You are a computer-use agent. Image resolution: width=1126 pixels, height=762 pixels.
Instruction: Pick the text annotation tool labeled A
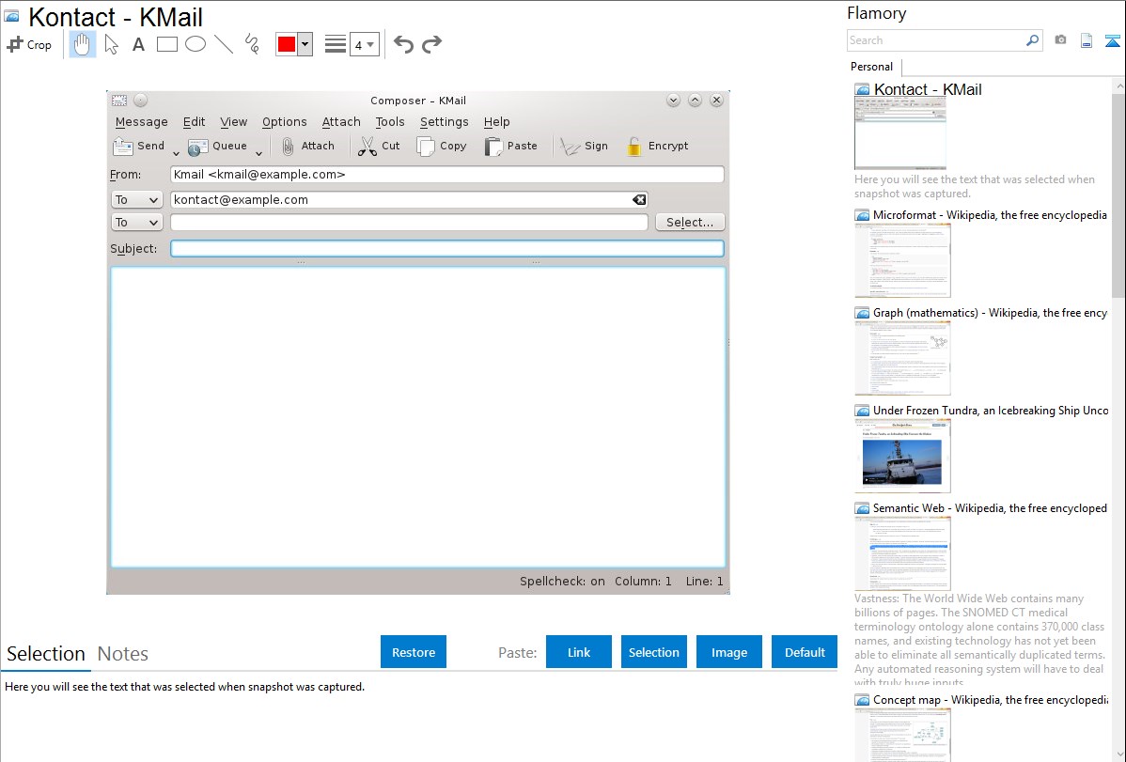pyautogui.click(x=138, y=44)
